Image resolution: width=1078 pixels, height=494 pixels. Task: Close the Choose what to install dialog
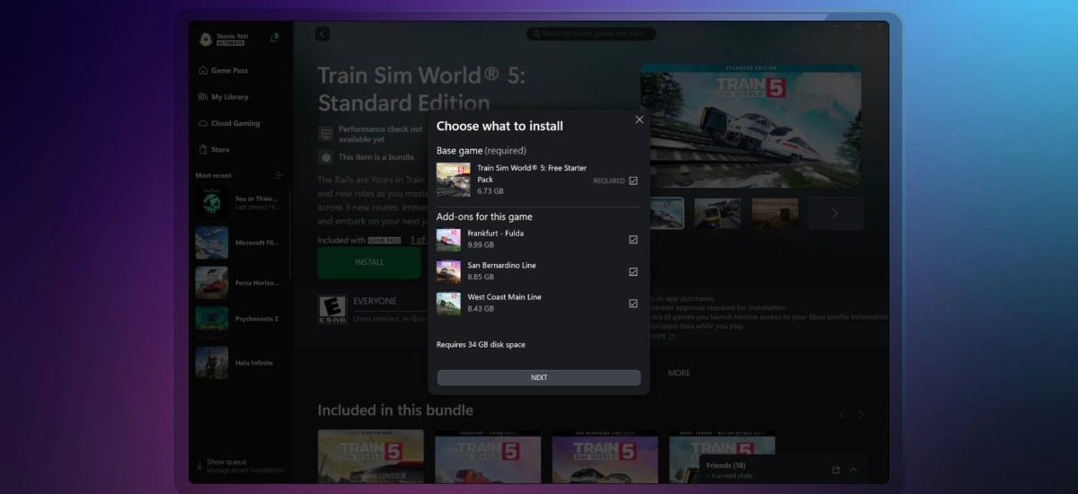click(x=639, y=119)
